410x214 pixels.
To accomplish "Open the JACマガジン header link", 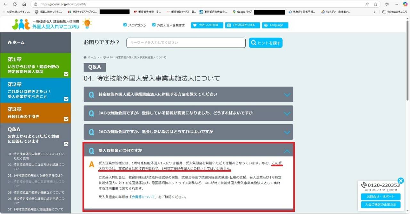I will [135, 25].
